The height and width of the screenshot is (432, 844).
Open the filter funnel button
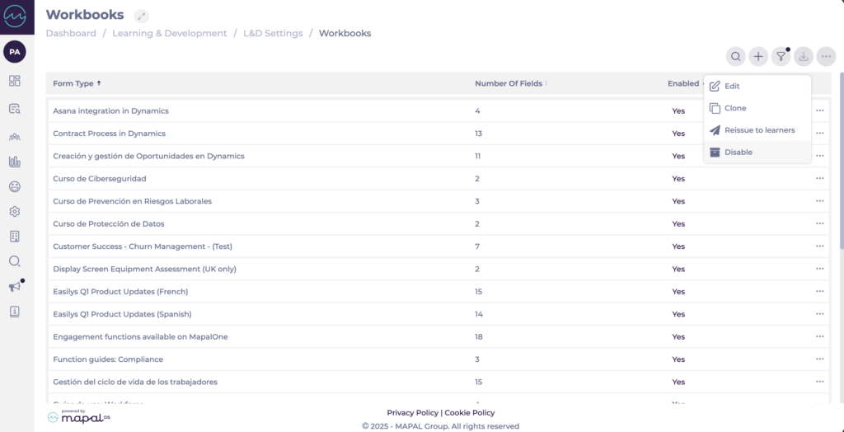click(781, 56)
